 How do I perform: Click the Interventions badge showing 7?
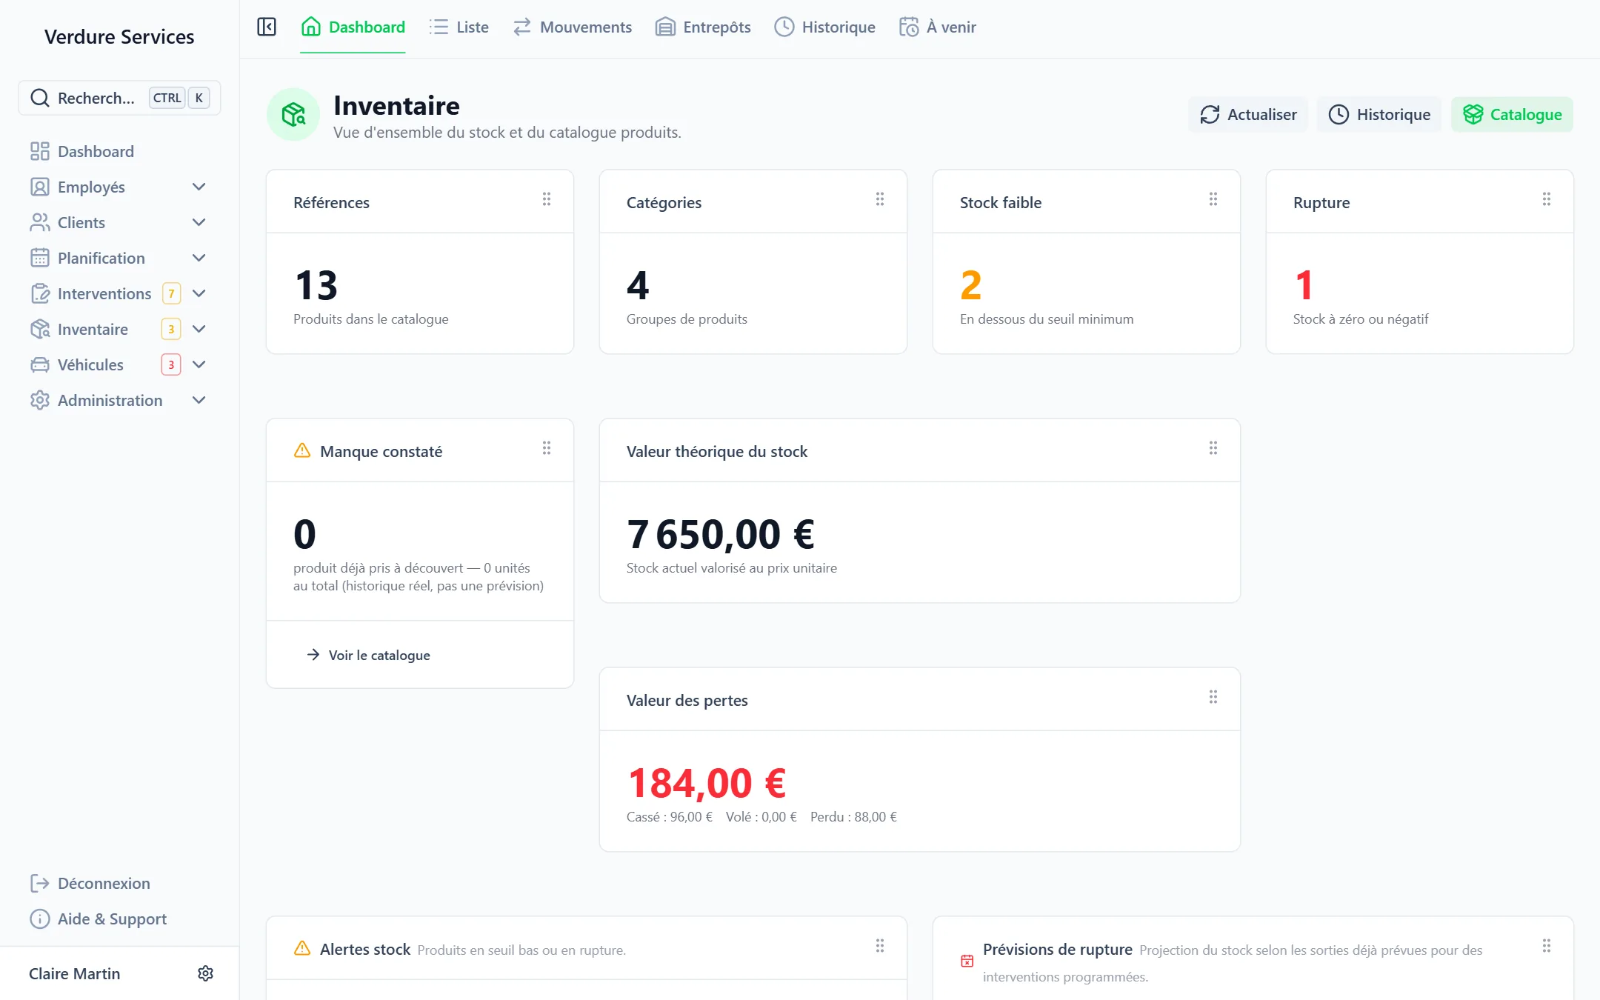click(171, 293)
